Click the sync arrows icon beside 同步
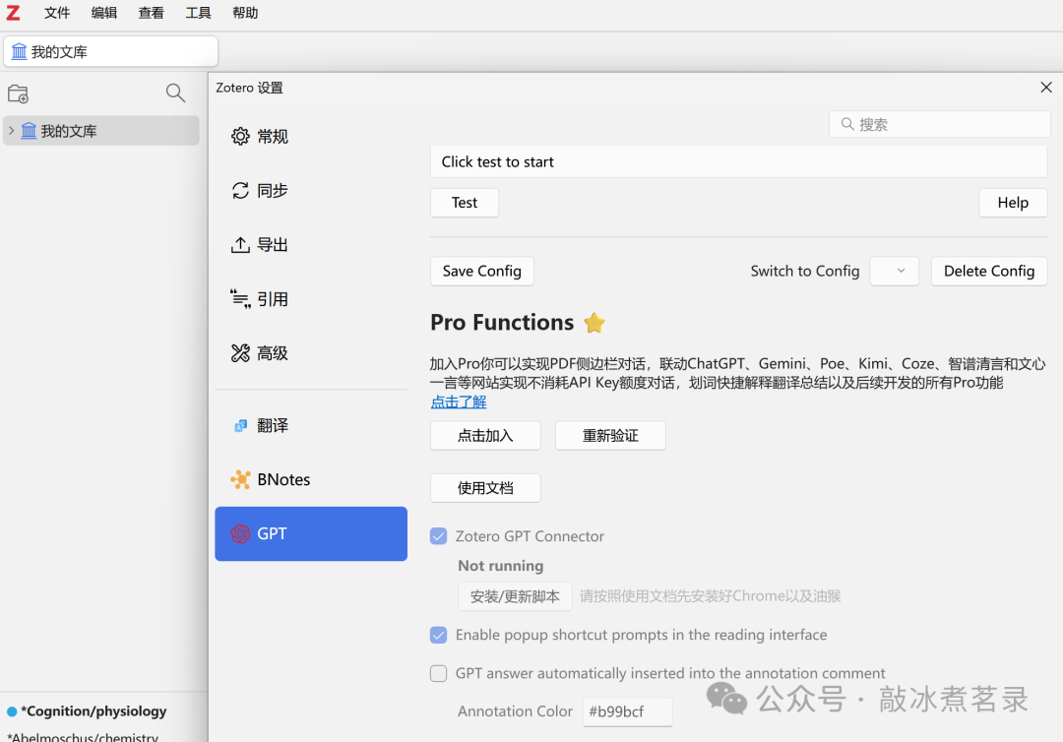The height and width of the screenshot is (742, 1063). pos(240,190)
